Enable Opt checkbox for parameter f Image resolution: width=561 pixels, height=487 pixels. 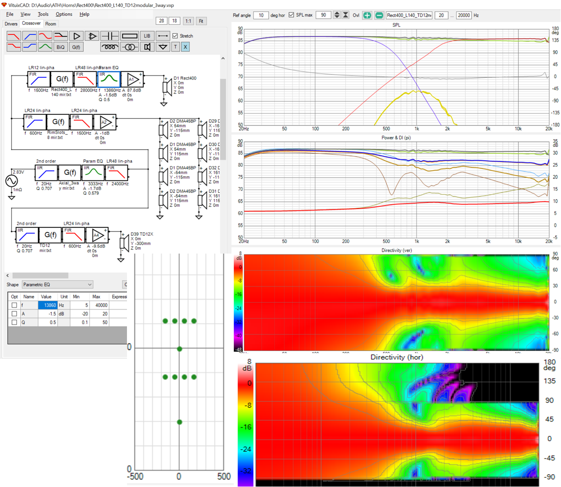[x=14, y=305]
